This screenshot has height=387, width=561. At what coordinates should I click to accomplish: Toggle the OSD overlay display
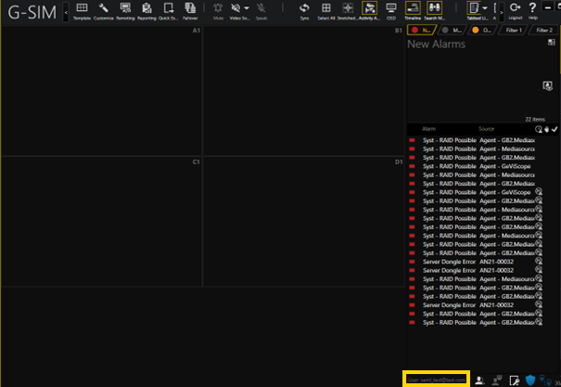pyautogui.click(x=391, y=10)
